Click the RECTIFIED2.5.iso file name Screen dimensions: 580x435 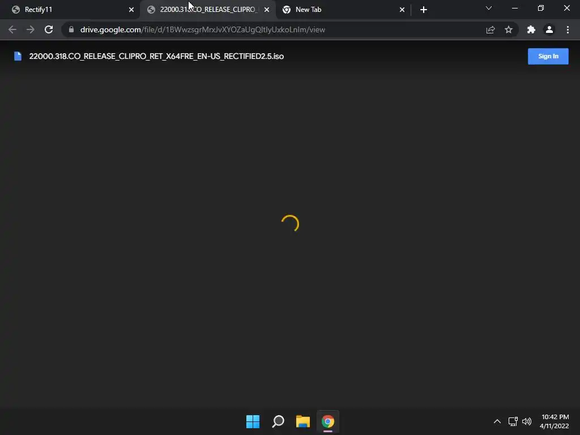coord(156,56)
